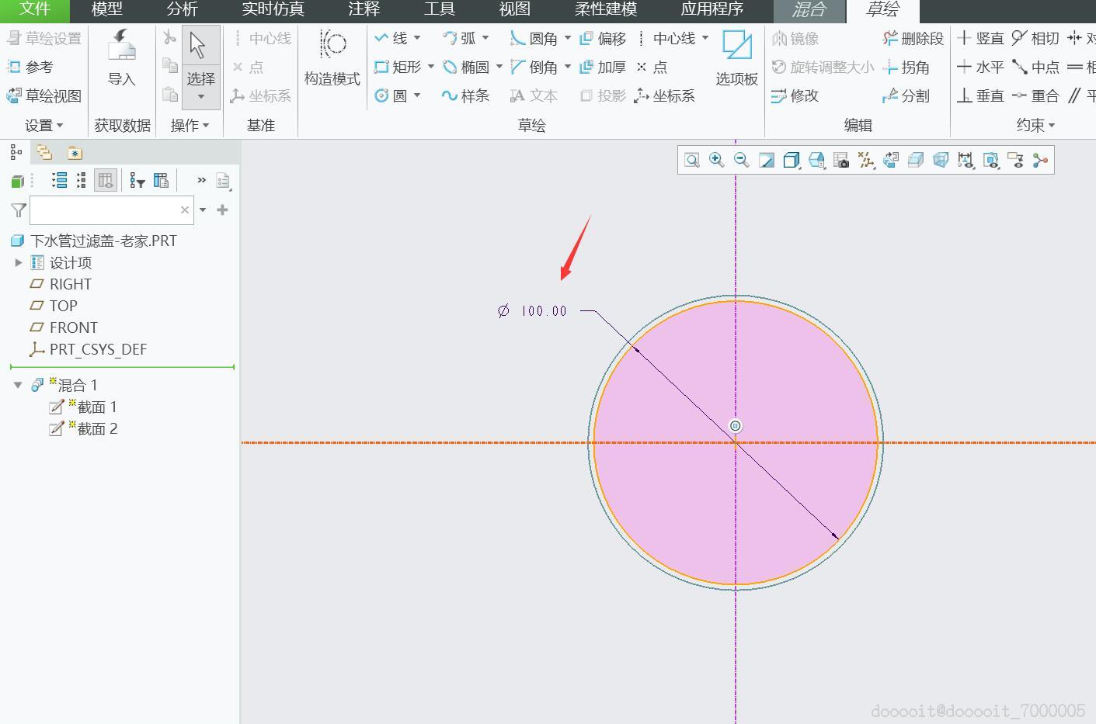Viewport: 1096px width, 724px height.
Task: Click the 删除段 delete segment button
Action: (913, 39)
